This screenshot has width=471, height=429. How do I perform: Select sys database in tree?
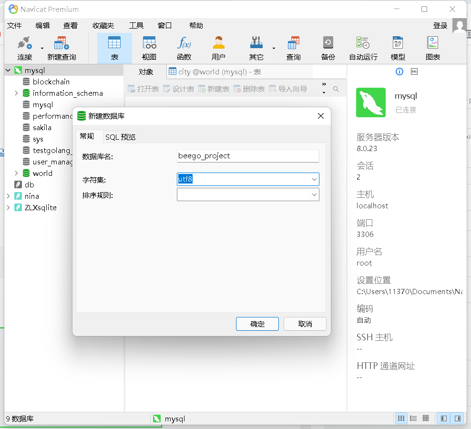pos(38,139)
